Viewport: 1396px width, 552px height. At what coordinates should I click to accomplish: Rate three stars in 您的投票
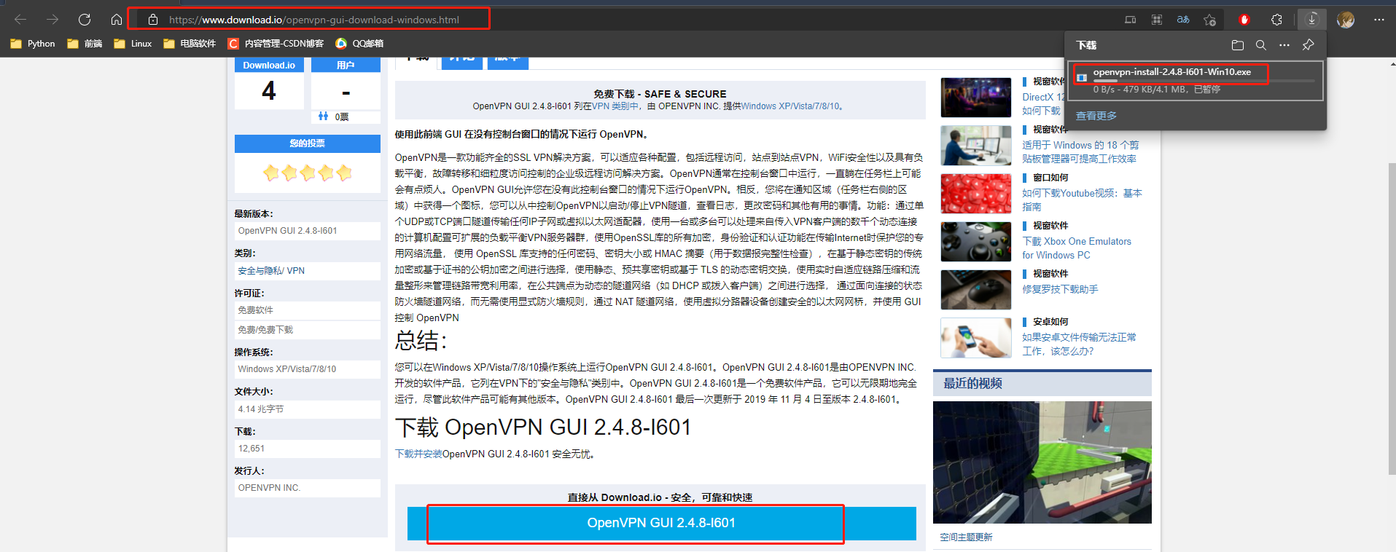pyautogui.click(x=308, y=173)
